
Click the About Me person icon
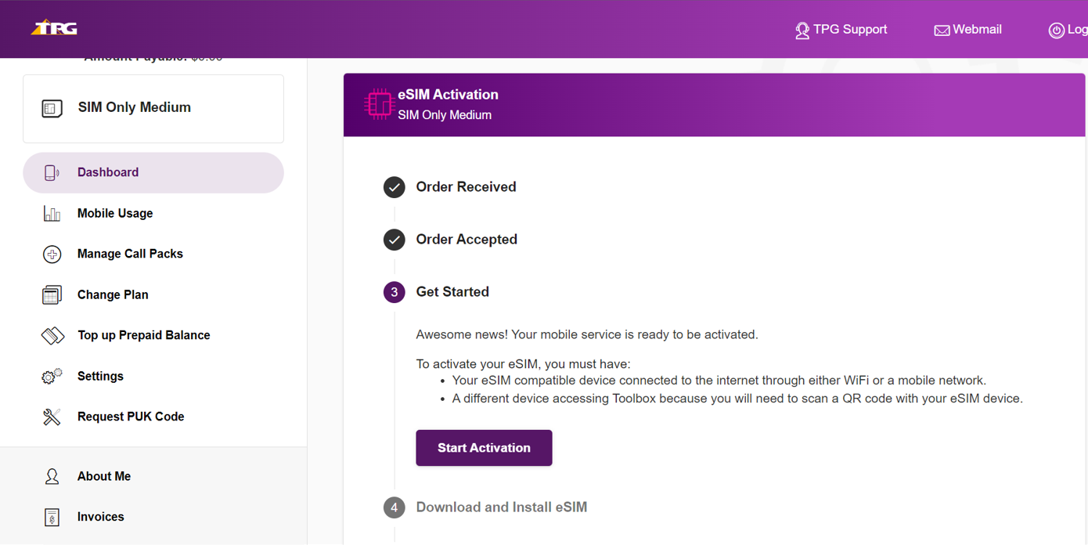51,476
